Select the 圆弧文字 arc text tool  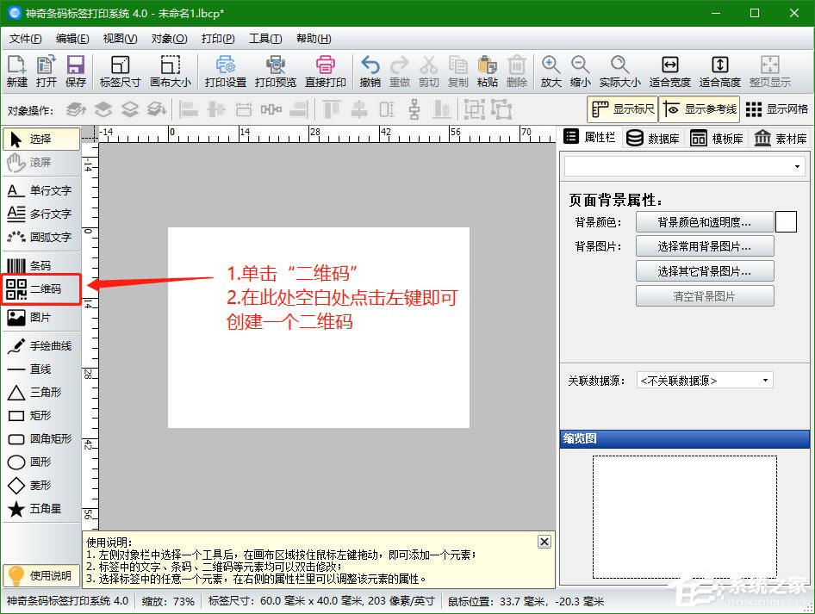[x=38, y=238]
